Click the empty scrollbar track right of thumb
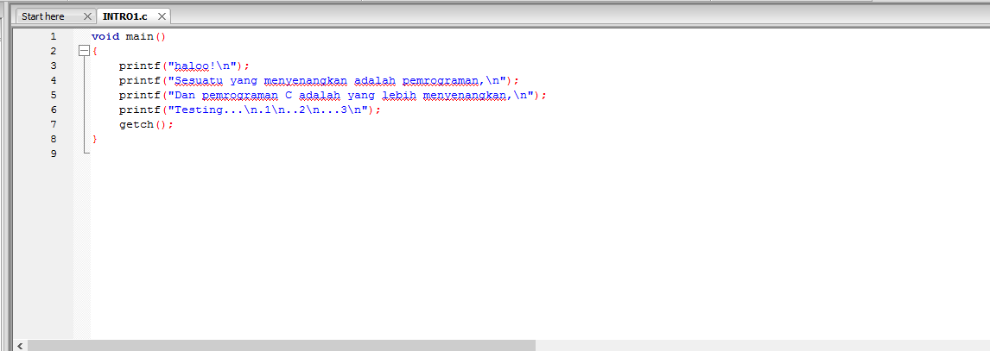 (760, 345)
